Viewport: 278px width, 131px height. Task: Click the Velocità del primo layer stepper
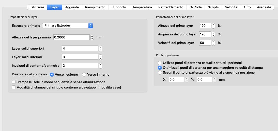pos(213,43)
